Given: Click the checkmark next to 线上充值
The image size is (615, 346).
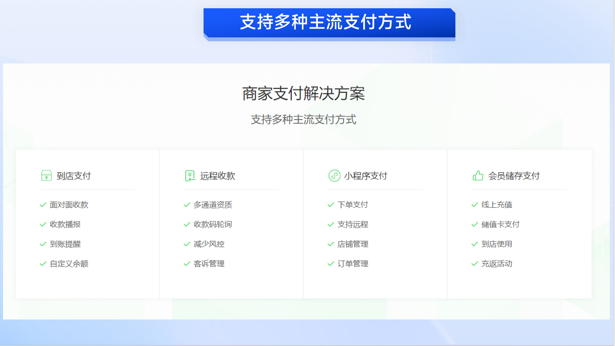Looking at the screenshot, I should coord(475,205).
